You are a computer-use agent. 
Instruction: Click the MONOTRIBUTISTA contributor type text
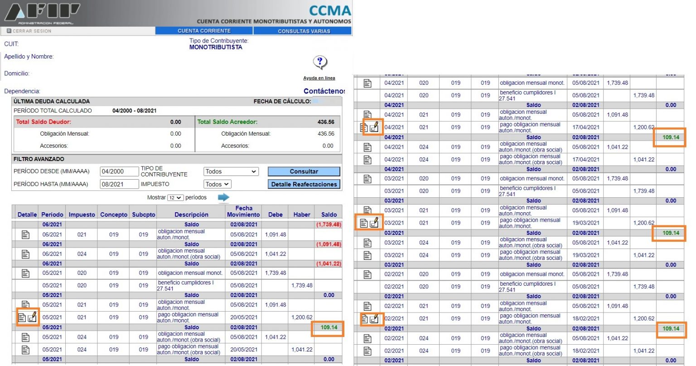coord(216,47)
